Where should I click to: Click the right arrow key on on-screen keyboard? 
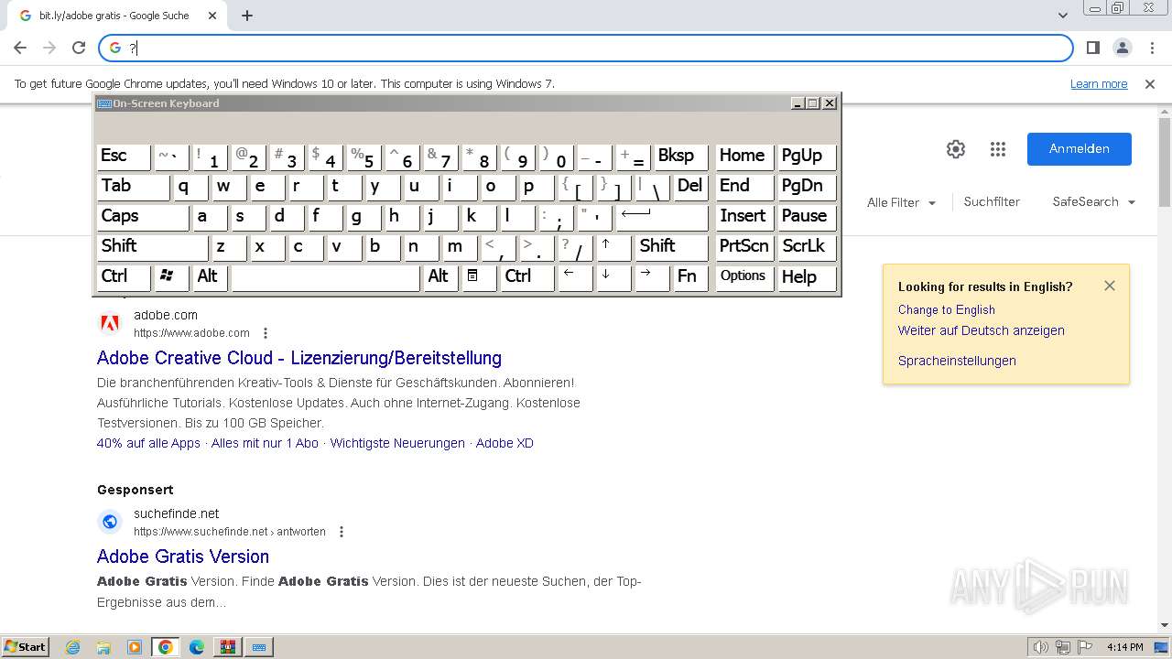click(x=652, y=277)
